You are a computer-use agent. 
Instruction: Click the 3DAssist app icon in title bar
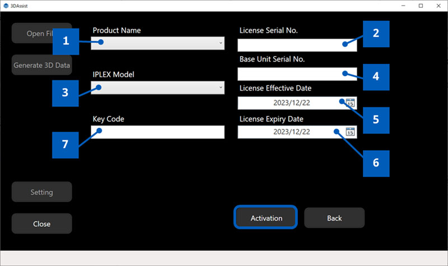click(6, 6)
